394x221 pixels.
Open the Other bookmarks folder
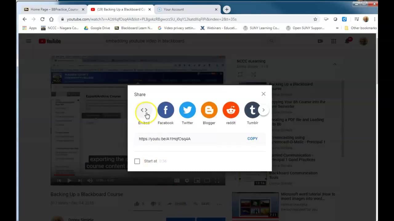pyautogui.click(x=360, y=28)
